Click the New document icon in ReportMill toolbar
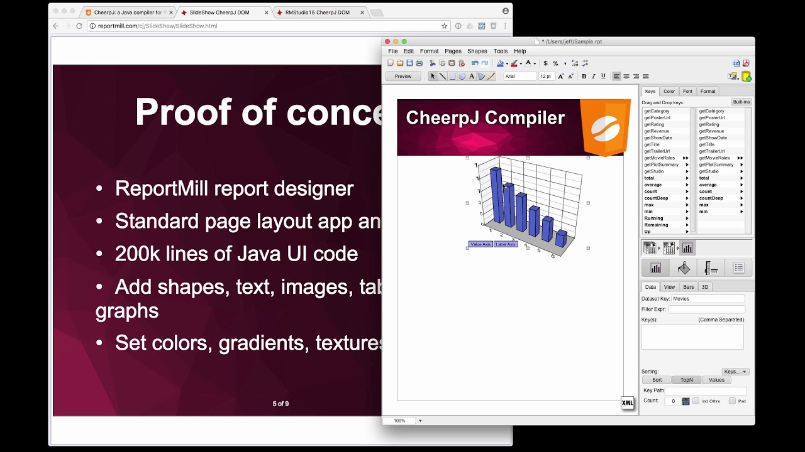Viewport: 805px width, 452px height. 391,63
